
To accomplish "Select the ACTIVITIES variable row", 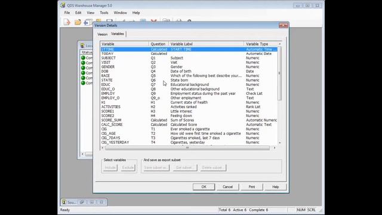I will pos(189,107).
